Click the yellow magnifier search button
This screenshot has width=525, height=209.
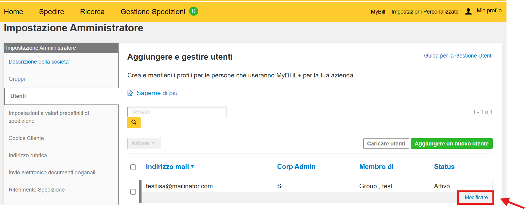[x=134, y=123]
